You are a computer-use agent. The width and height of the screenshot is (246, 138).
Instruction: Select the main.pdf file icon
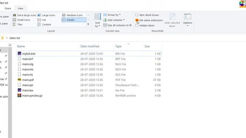tap(19, 80)
